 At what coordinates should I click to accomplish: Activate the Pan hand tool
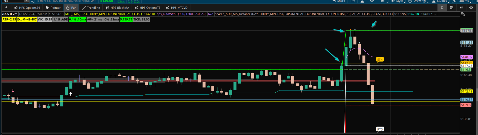(71, 7)
